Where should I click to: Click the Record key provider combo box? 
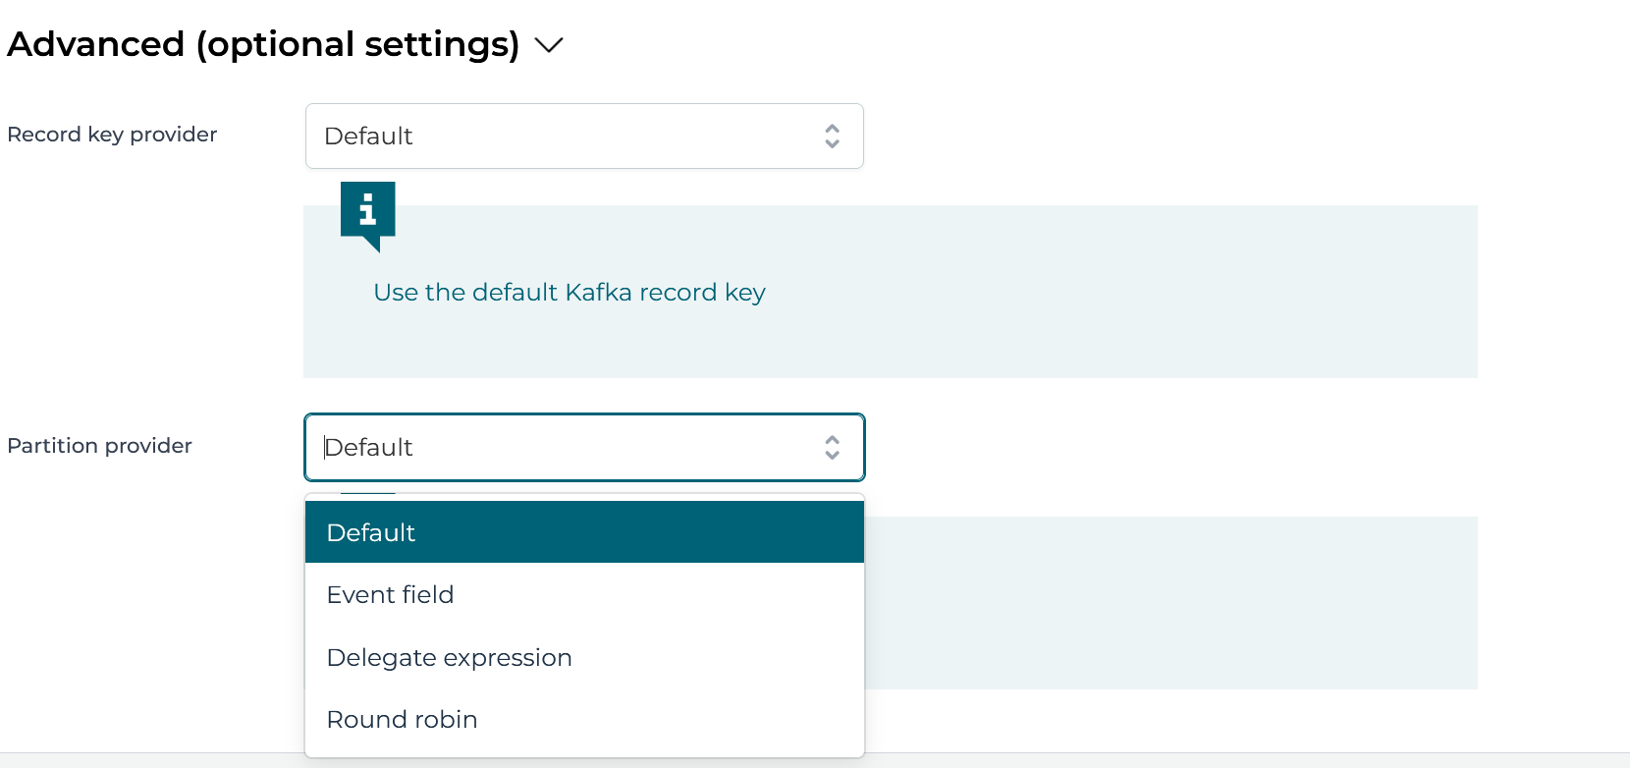click(584, 137)
